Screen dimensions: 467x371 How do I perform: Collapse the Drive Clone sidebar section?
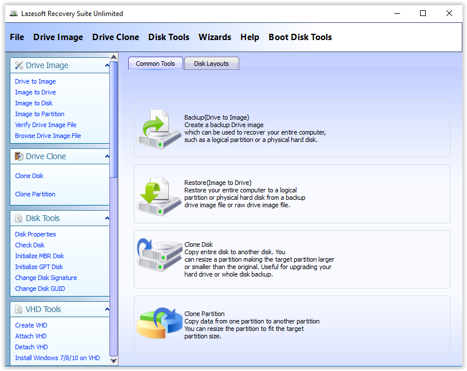(x=107, y=156)
